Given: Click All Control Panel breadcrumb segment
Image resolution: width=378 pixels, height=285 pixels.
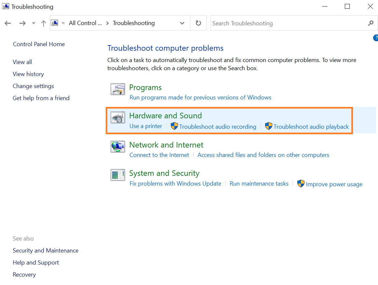Looking at the screenshot, I should pyautogui.click(x=85, y=23).
